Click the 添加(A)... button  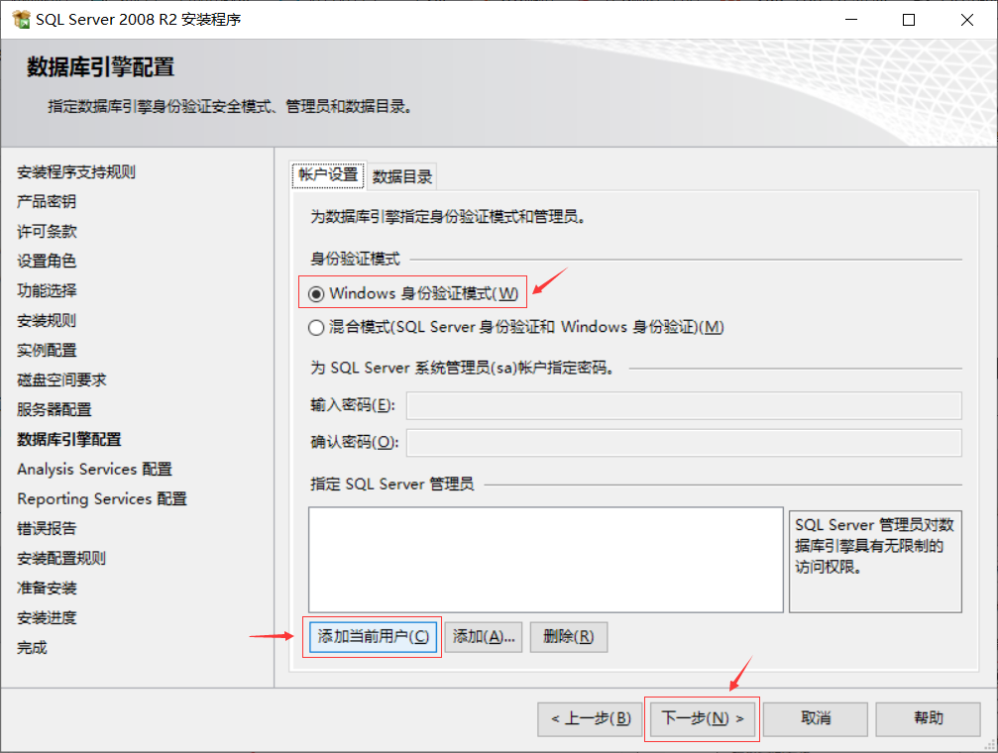pos(484,636)
